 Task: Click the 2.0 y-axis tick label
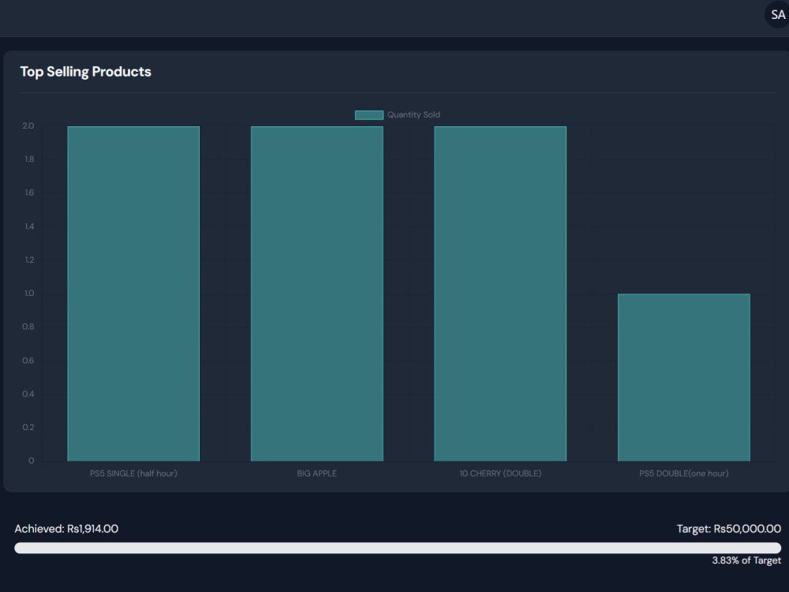(x=28, y=126)
